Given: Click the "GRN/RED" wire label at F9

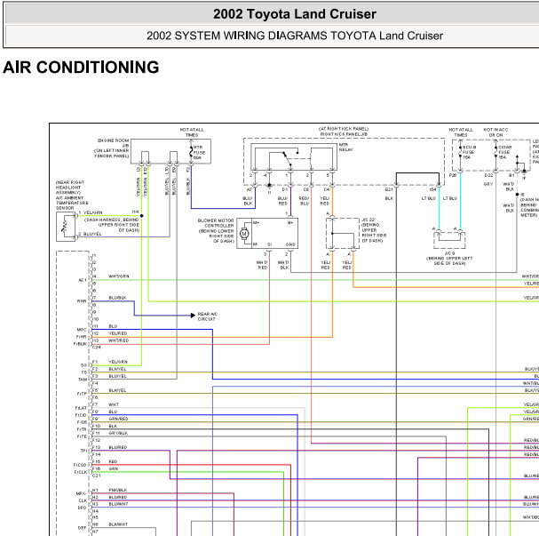Looking at the screenshot, I should coord(118,419).
